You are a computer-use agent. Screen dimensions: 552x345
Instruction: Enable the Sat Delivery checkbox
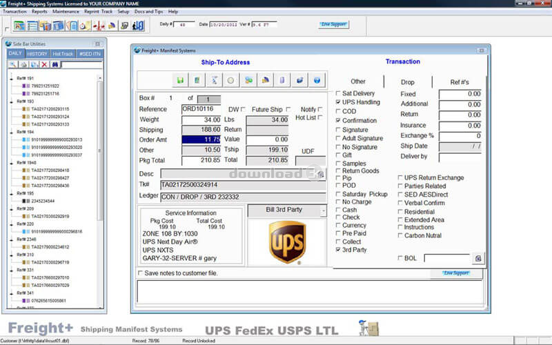[338, 93]
